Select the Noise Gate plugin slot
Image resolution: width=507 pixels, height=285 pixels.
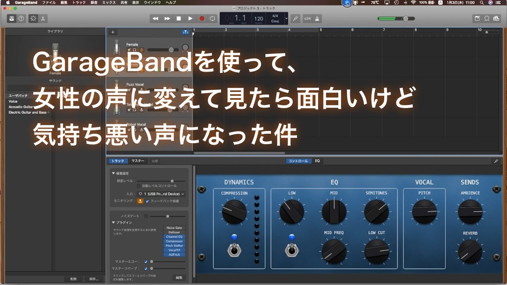pyautogui.click(x=174, y=228)
